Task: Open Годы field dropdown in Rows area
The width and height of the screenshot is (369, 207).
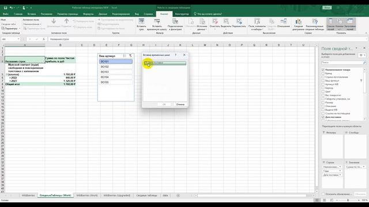Action: pyautogui.click(x=340, y=171)
